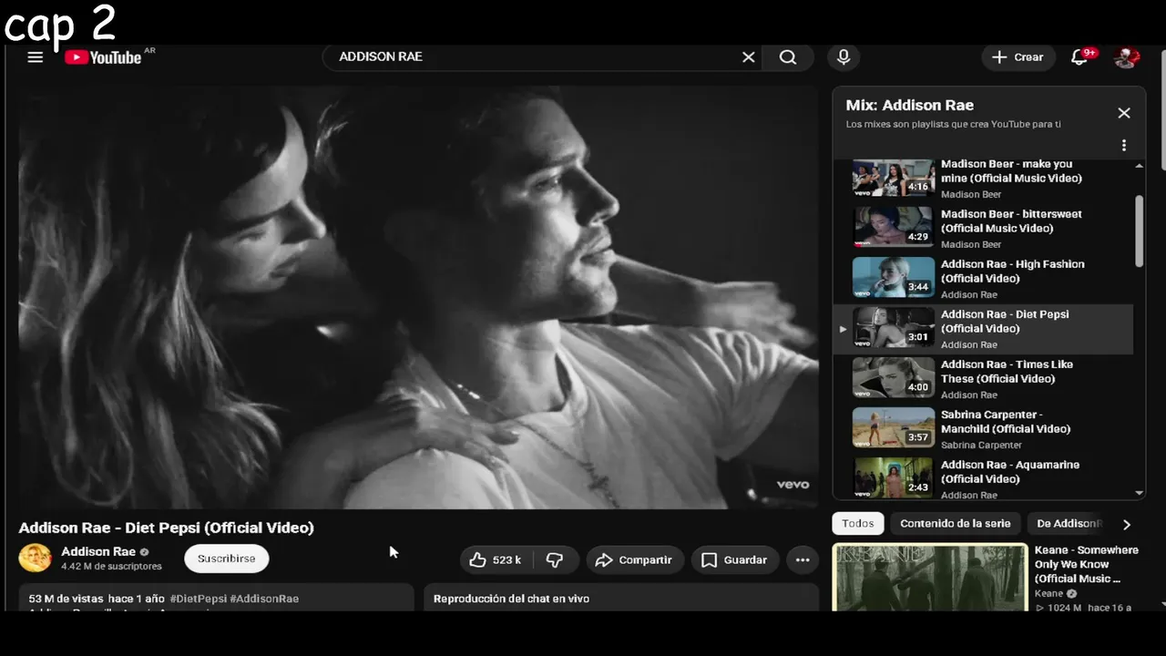Open more actions ellipsis under video
This screenshot has width=1166, height=656.
tap(803, 559)
